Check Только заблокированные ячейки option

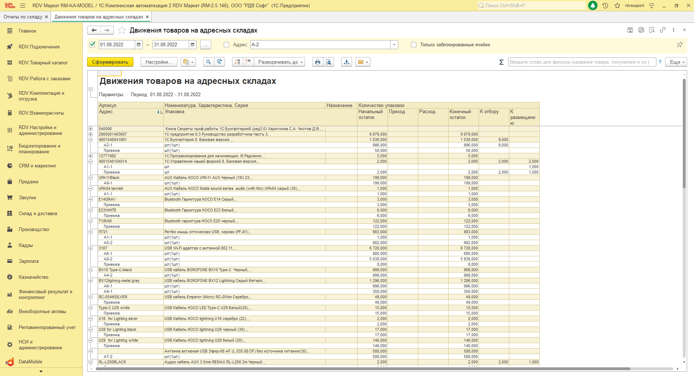point(414,45)
